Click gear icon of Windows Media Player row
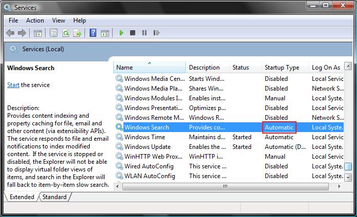Viewport: 357px width, 217px height. tap(119, 88)
